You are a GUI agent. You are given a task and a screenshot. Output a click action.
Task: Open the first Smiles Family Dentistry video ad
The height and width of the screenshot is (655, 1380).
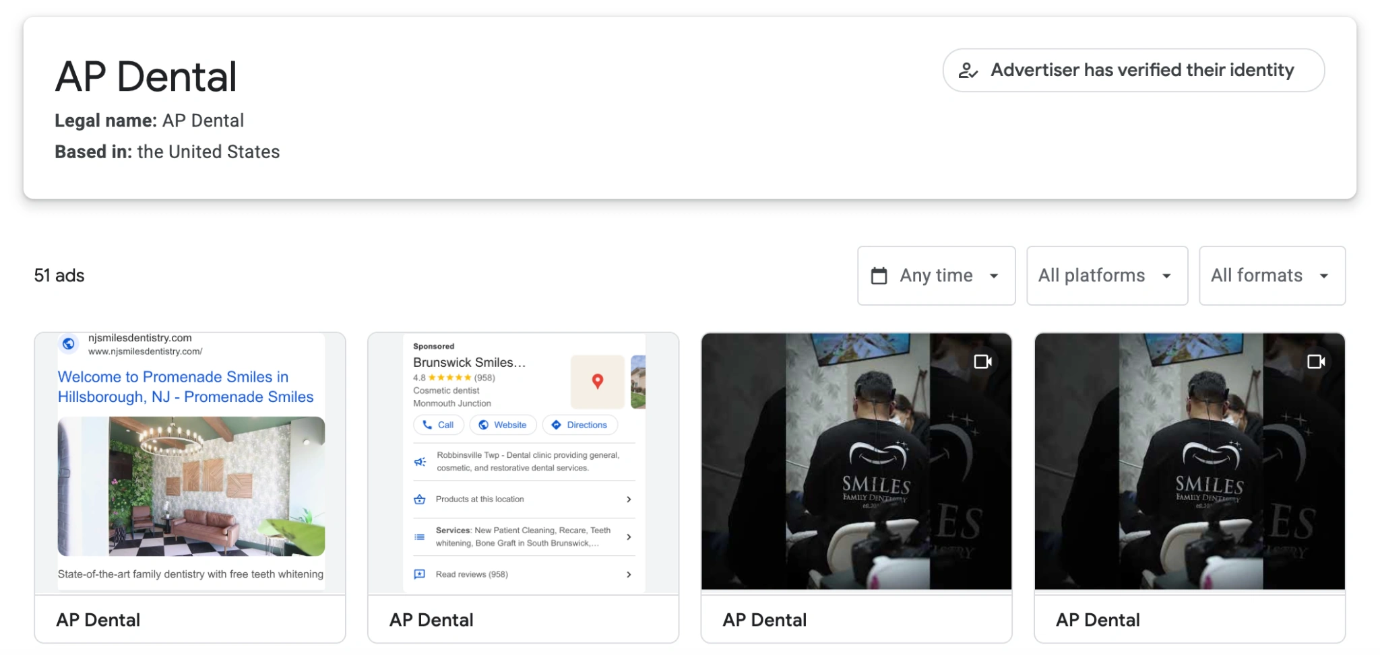[x=856, y=461]
